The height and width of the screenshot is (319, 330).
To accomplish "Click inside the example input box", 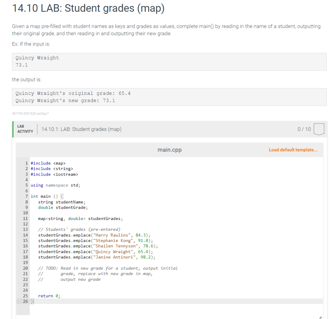I will 169,62.
